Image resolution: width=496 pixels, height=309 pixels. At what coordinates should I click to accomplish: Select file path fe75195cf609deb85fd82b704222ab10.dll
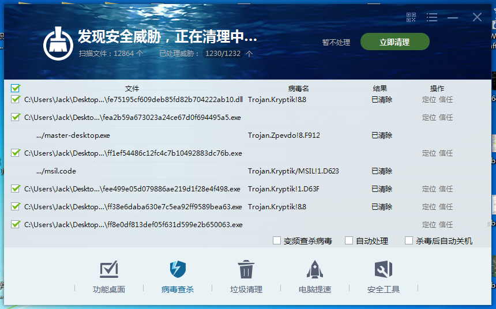[x=133, y=100]
